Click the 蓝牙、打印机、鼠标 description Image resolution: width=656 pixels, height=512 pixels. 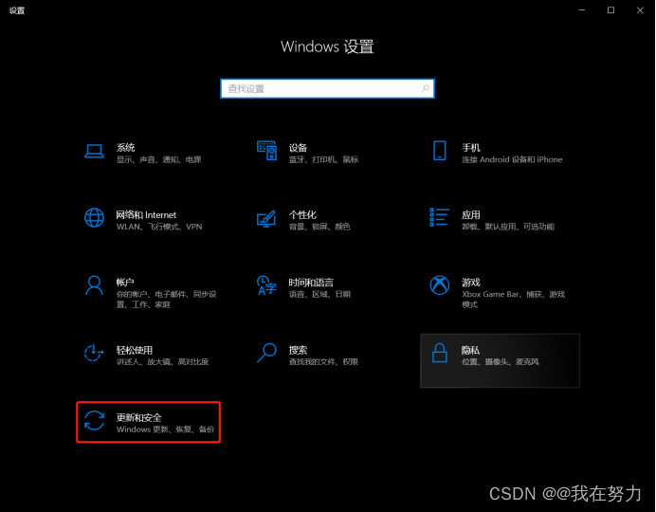[323, 159]
